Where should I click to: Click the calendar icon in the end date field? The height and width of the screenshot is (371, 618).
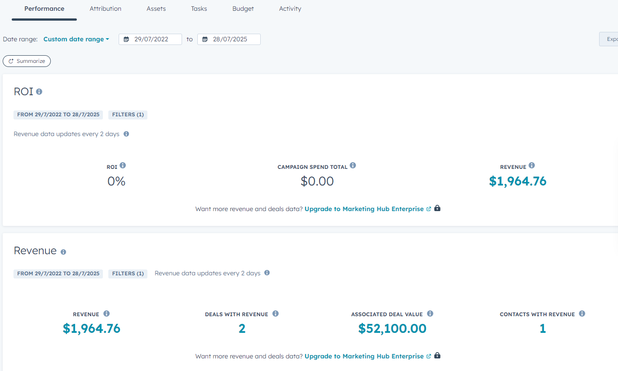click(205, 40)
